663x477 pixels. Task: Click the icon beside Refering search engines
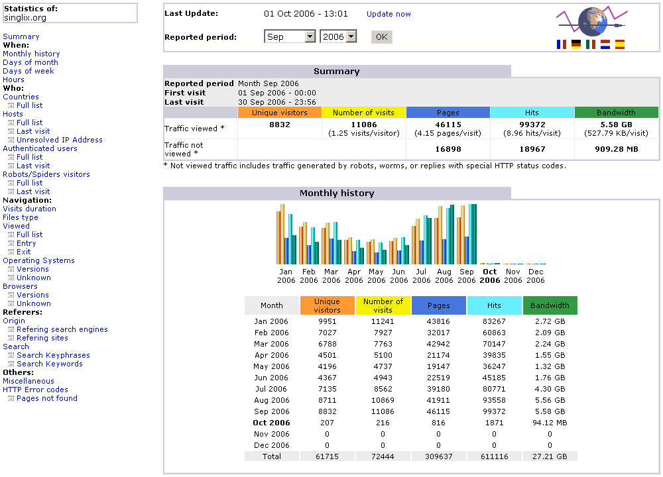(x=11, y=330)
